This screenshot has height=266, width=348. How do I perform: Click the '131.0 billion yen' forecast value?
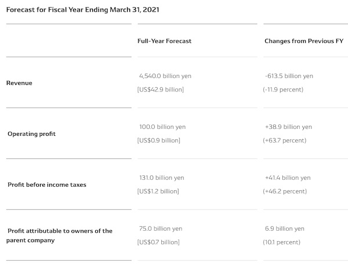point(162,178)
